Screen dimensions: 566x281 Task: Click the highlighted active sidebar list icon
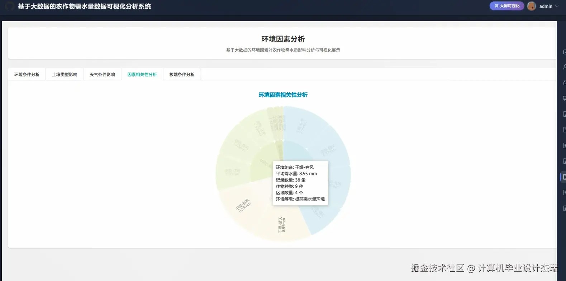coord(564,177)
